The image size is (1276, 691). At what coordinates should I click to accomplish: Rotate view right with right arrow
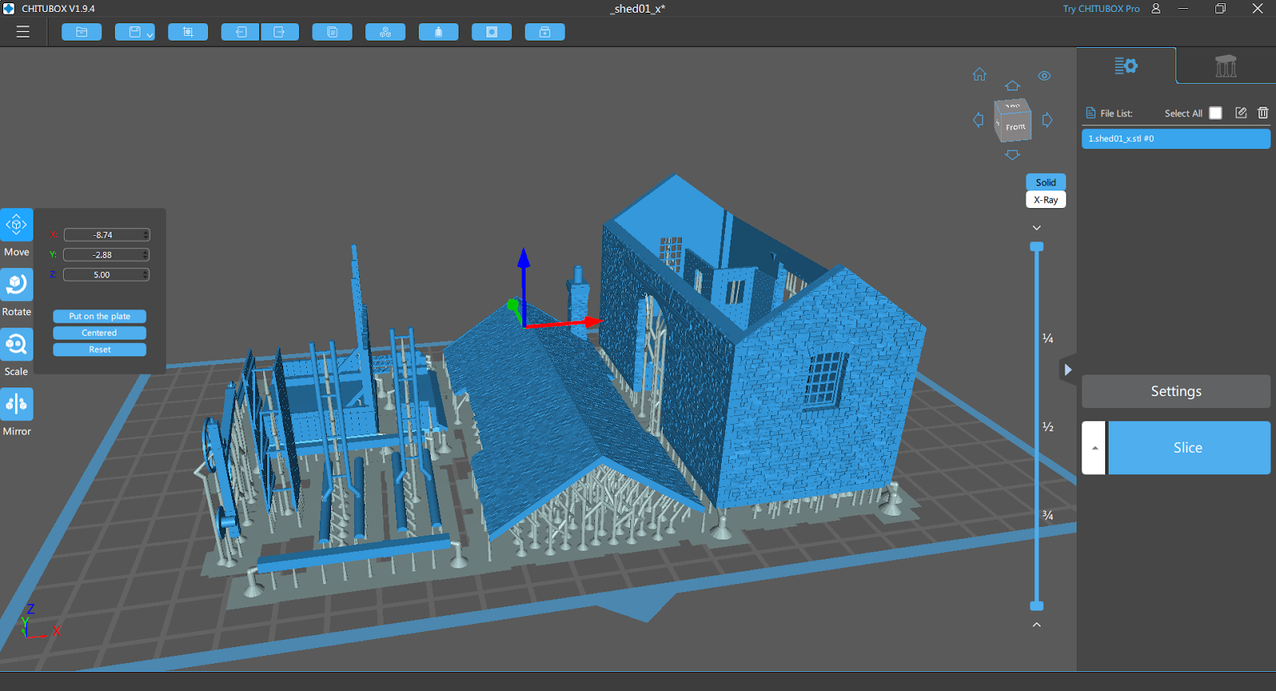click(1047, 120)
